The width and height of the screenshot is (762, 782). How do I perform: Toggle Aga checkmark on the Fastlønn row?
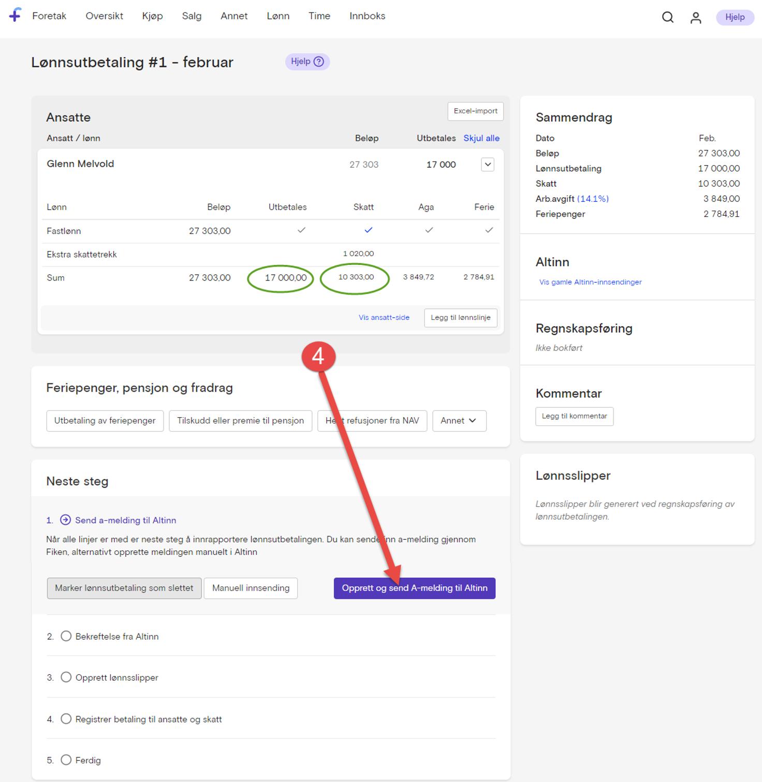pos(429,230)
